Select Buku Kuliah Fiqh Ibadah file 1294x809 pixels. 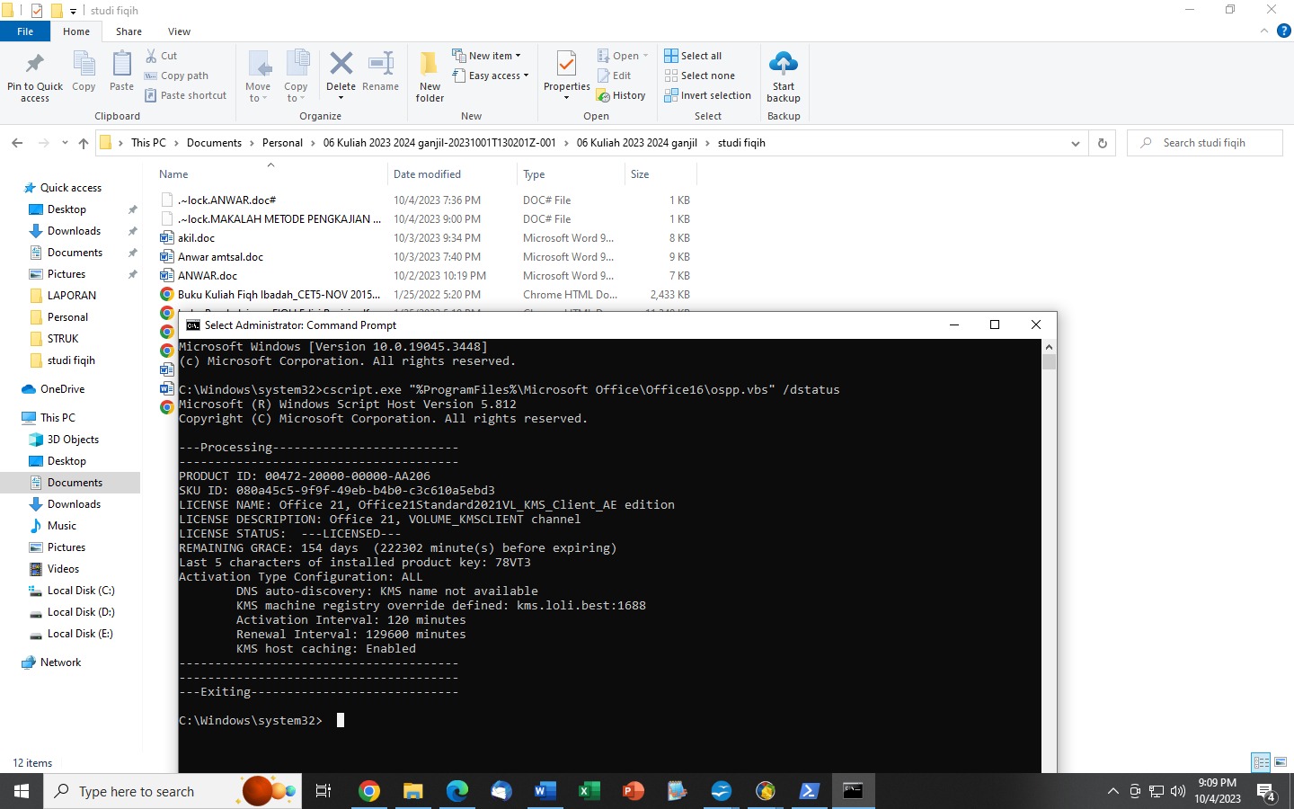(279, 295)
